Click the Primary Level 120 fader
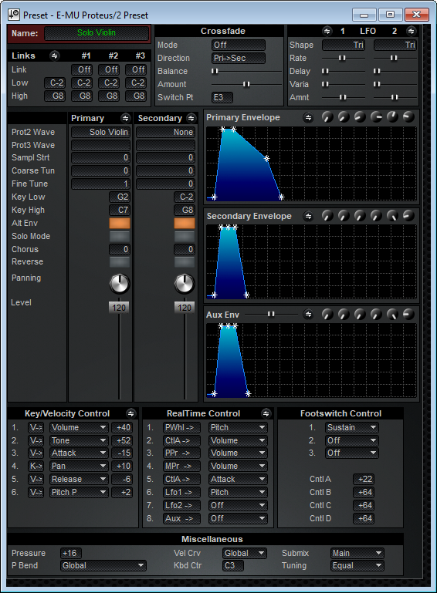 119,308
